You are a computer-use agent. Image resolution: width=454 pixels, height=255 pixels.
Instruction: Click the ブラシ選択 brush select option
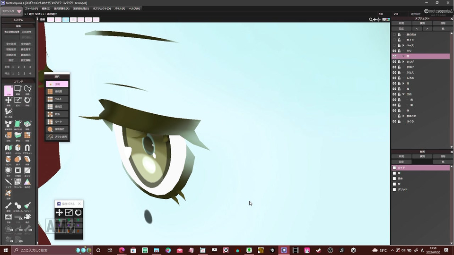pyautogui.click(x=57, y=137)
